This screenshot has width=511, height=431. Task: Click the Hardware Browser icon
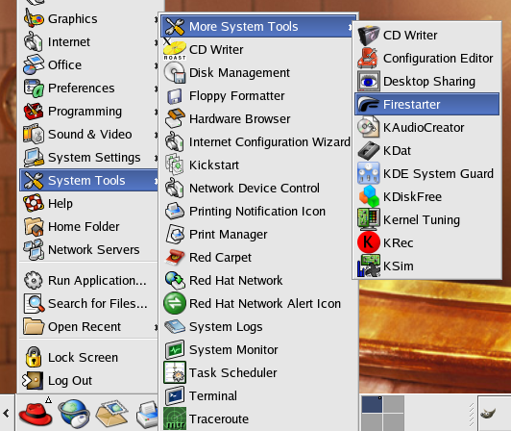(x=175, y=119)
